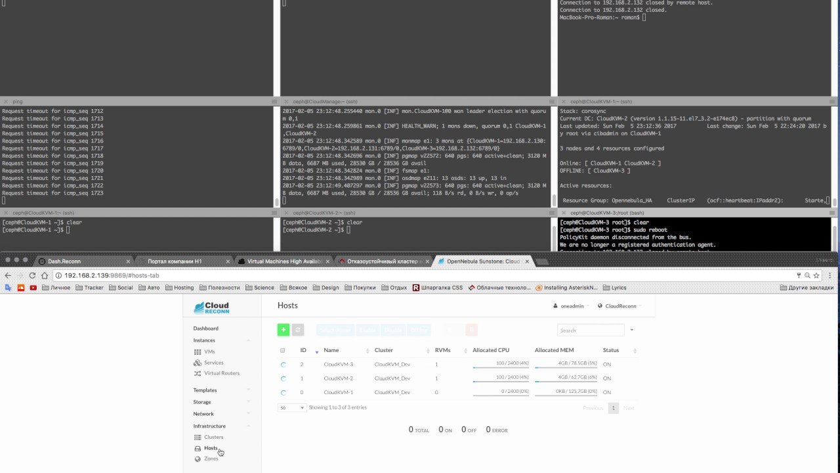Select the OpenNebula Sunstone tab
This screenshot has height=473, width=840.
tap(484, 261)
